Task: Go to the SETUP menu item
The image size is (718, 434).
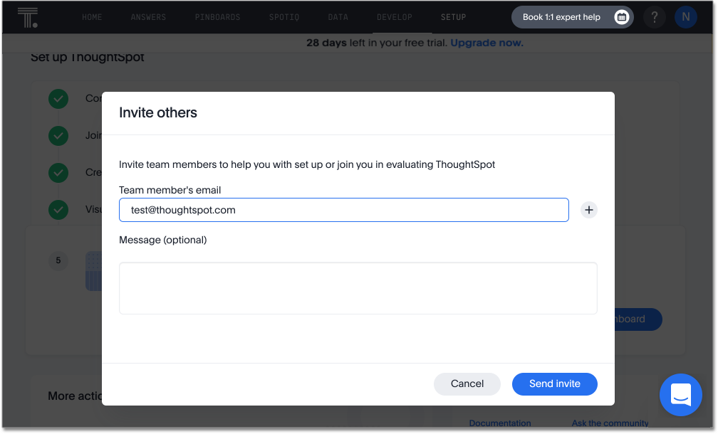Action: (453, 16)
